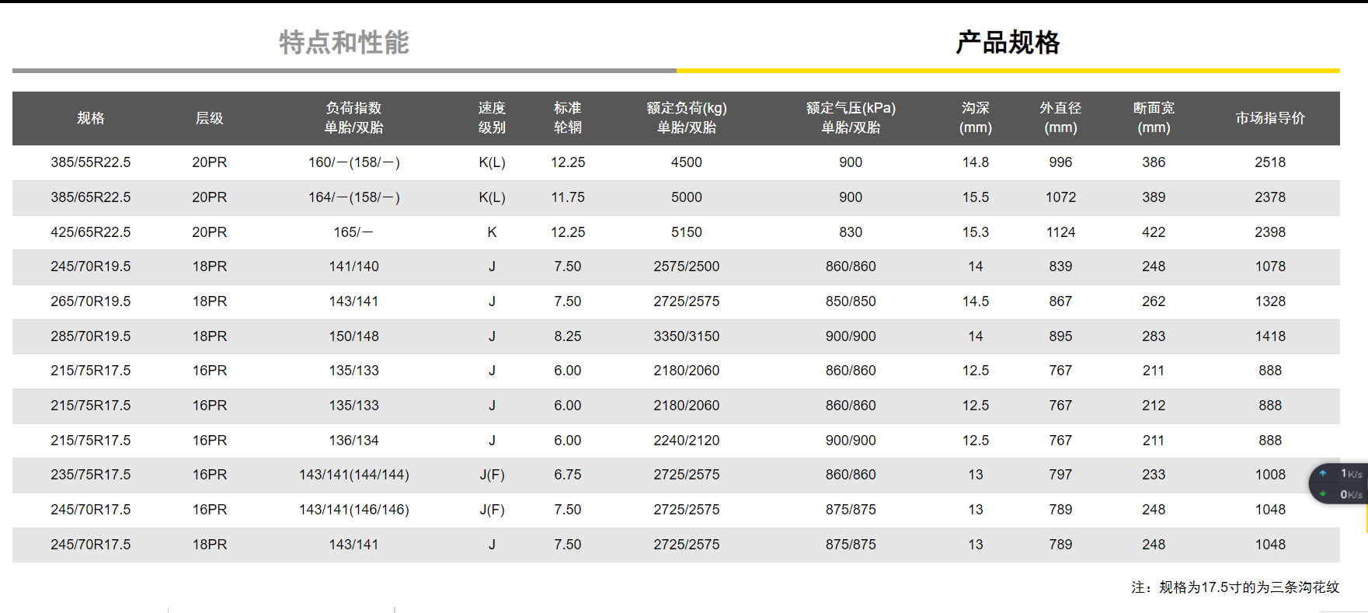Click the 425/65R22.5 spec cell
Image resolution: width=1368 pixels, height=613 pixels.
point(91,232)
